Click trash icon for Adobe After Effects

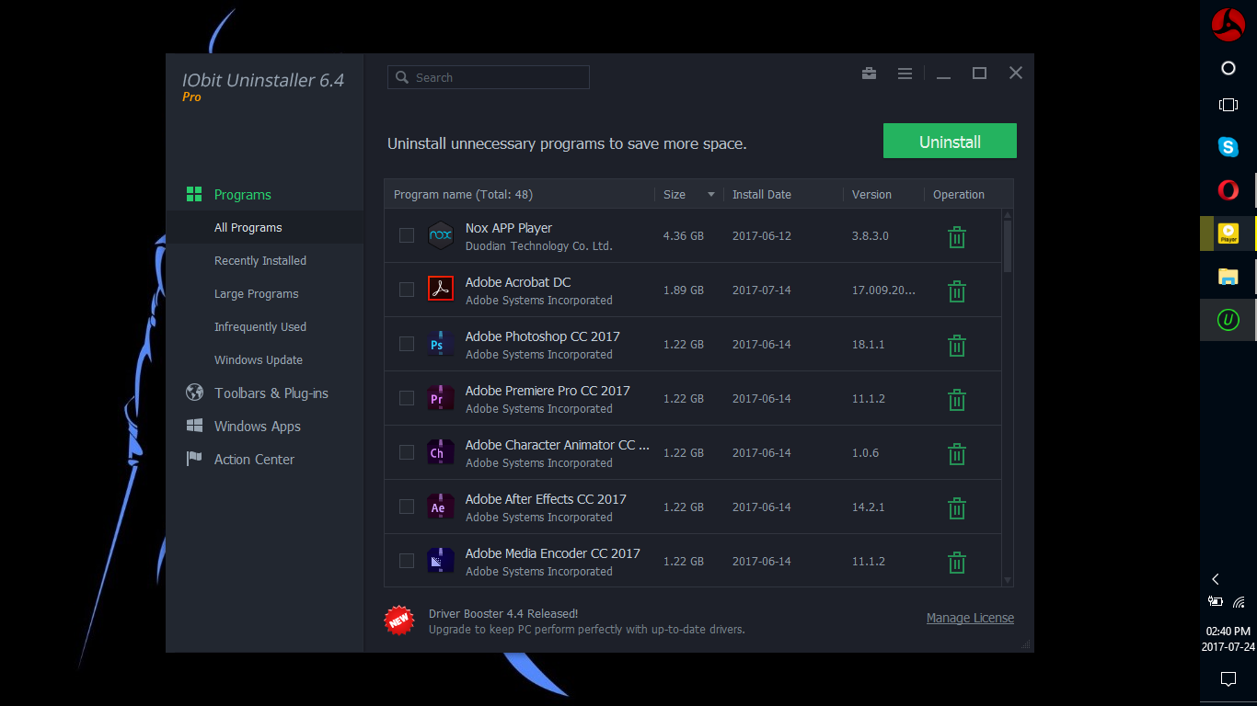pyautogui.click(x=957, y=508)
